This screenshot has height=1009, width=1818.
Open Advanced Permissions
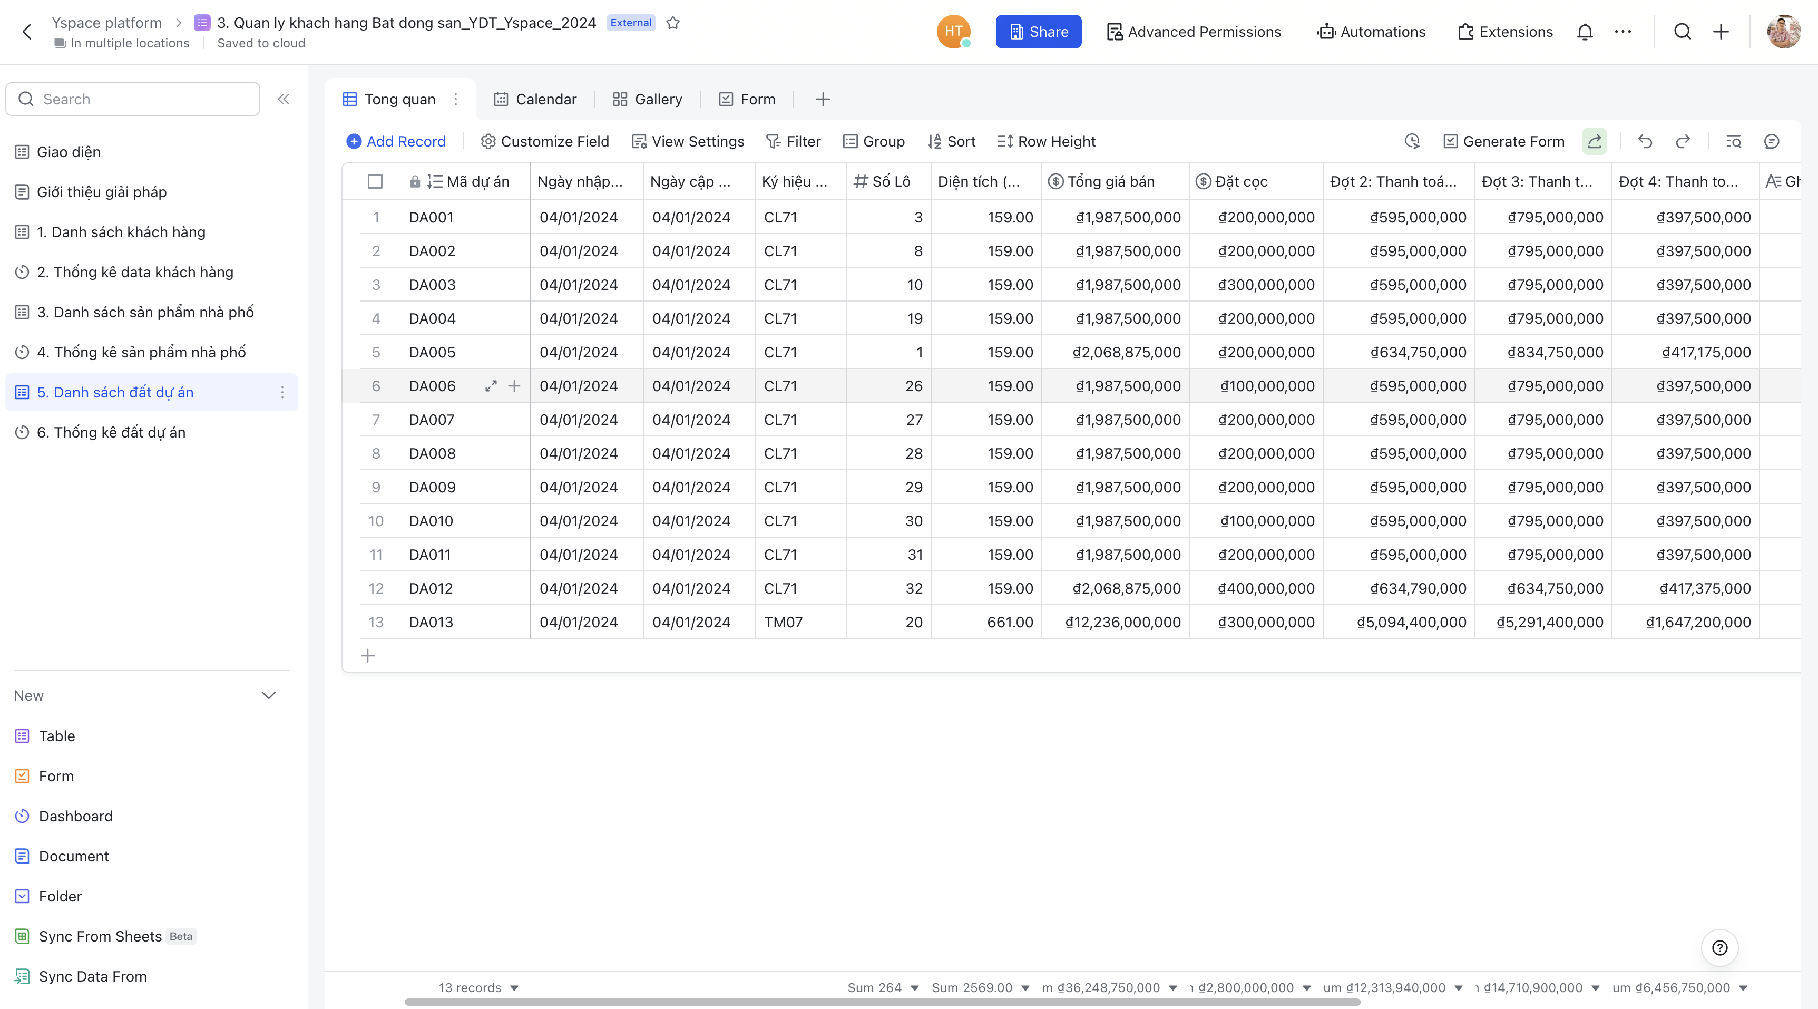click(x=1194, y=32)
